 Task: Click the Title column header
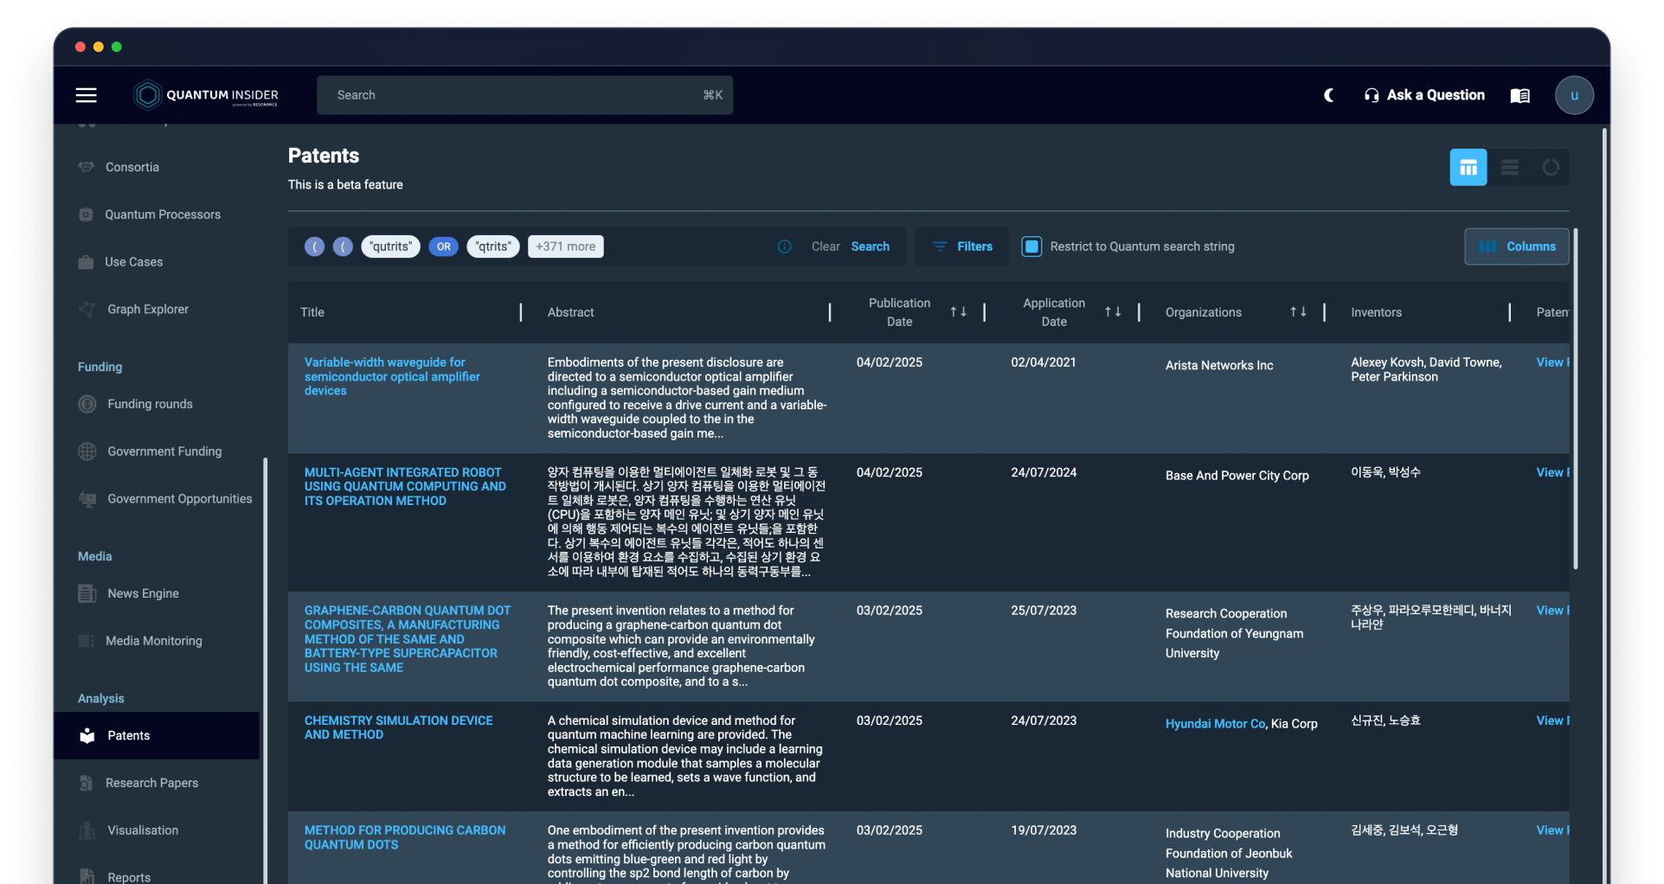coord(312,312)
